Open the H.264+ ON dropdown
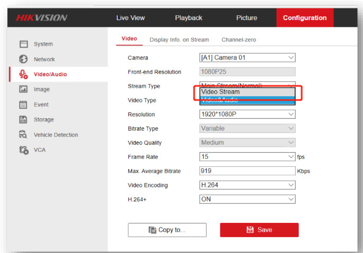 click(x=247, y=199)
